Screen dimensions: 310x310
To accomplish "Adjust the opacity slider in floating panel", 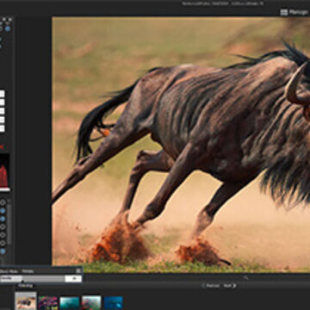I will (33, 278).
